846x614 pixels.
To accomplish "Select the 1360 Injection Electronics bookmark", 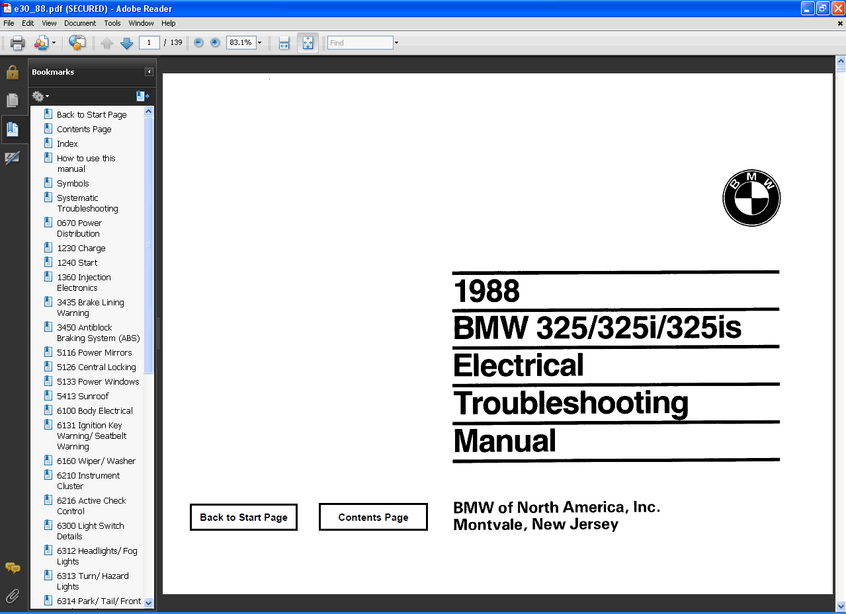I will (84, 282).
